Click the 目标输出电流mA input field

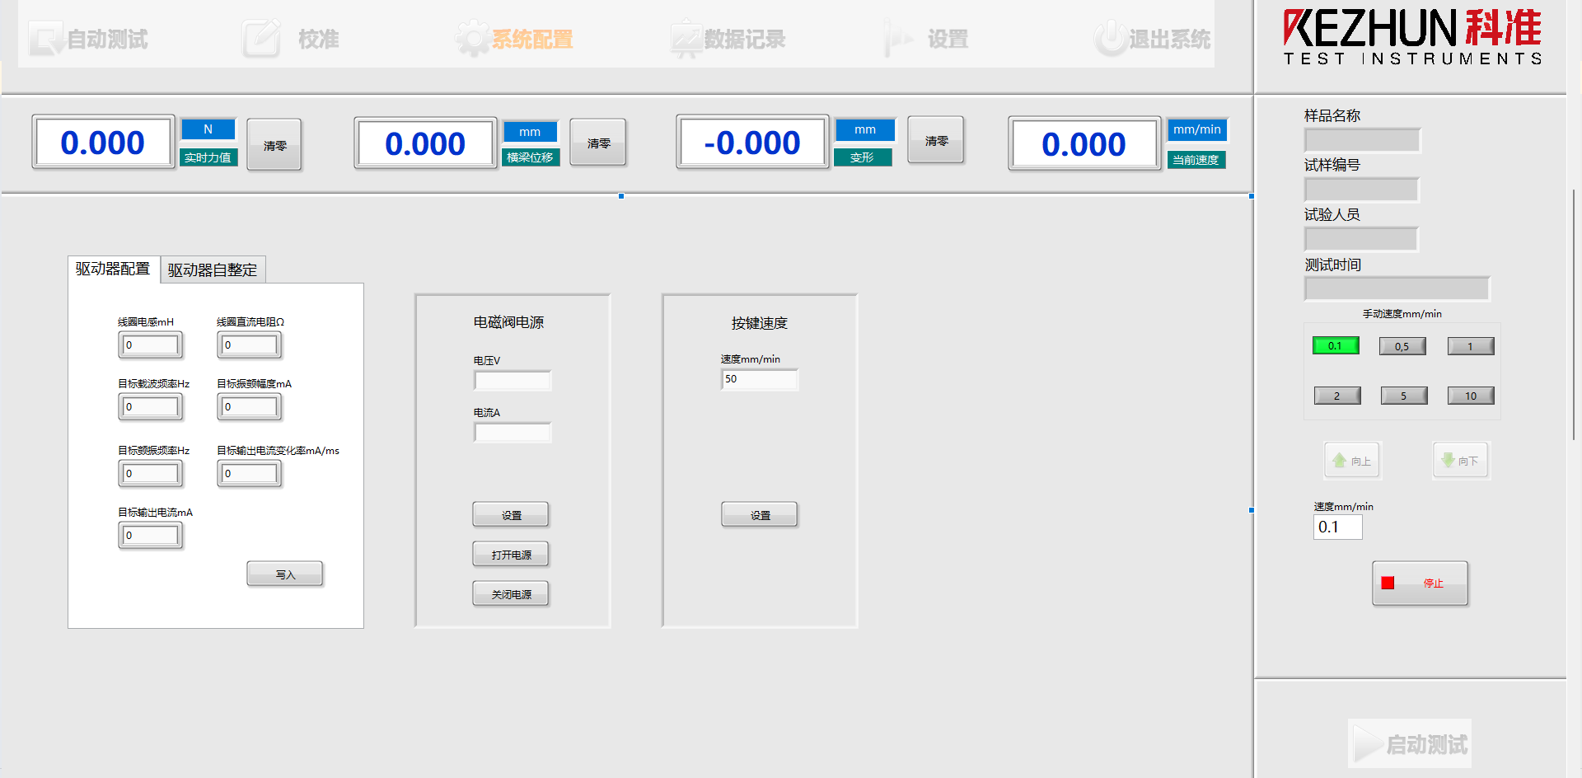click(x=151, y=535)
